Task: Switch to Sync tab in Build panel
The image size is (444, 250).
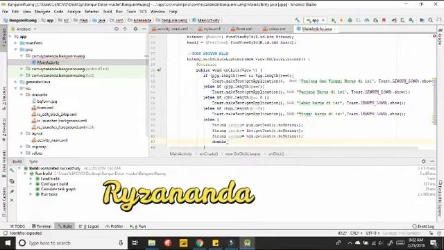Action: [x=33, y=161]
